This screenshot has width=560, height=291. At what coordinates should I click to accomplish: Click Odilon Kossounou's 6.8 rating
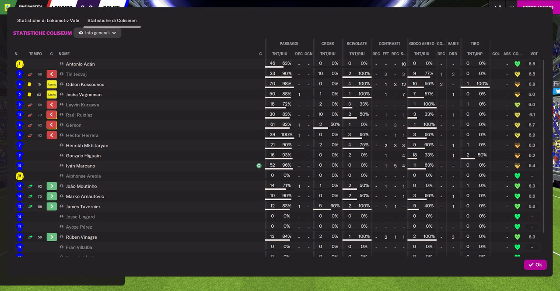pyautogui.click(x=532, y=84)
